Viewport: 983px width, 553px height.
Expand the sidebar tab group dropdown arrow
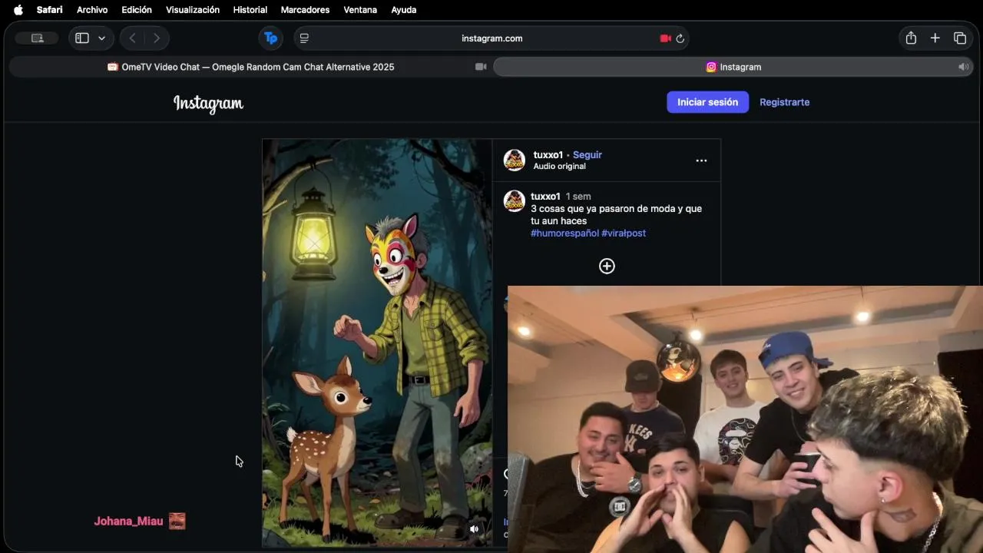click(x=101, y=38)
